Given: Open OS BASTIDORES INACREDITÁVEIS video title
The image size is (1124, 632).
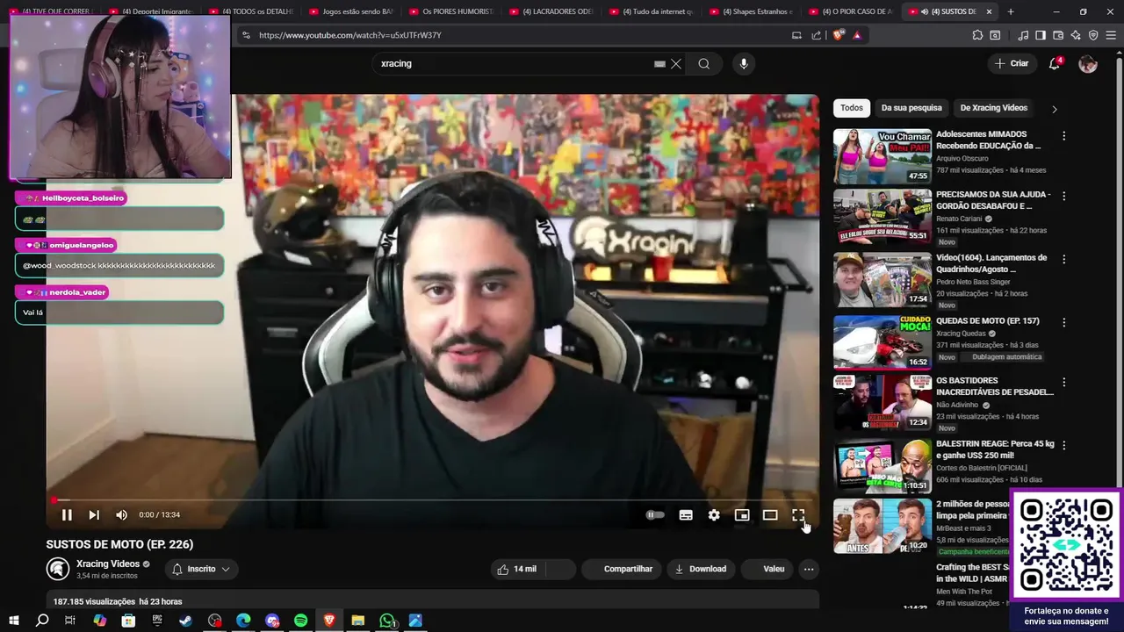Looking at the screenshot, I should pos(994,386).
